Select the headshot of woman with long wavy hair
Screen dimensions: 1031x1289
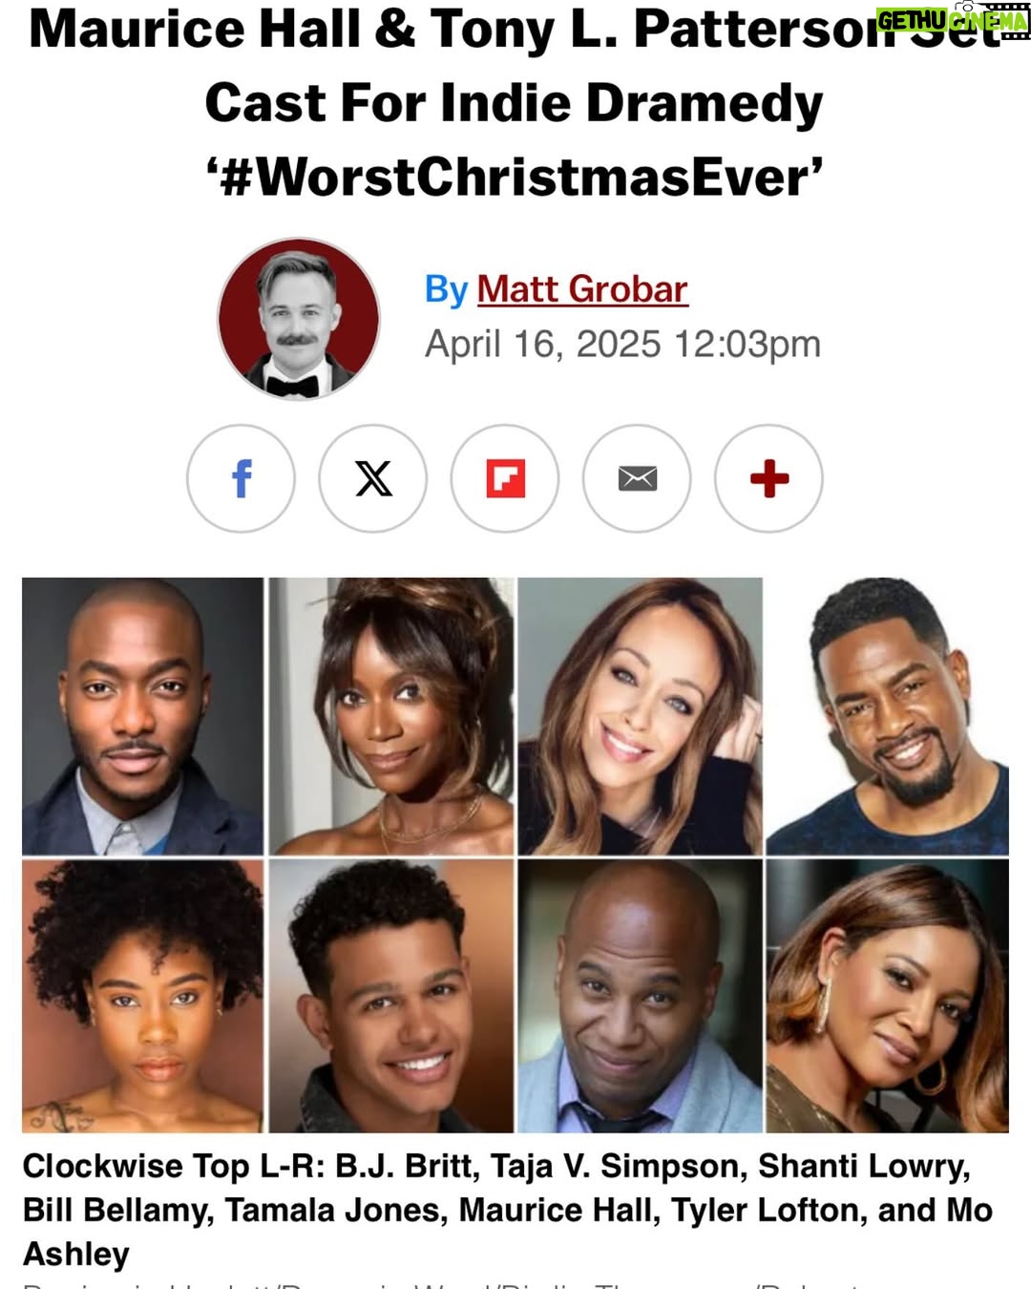[641, 716]
